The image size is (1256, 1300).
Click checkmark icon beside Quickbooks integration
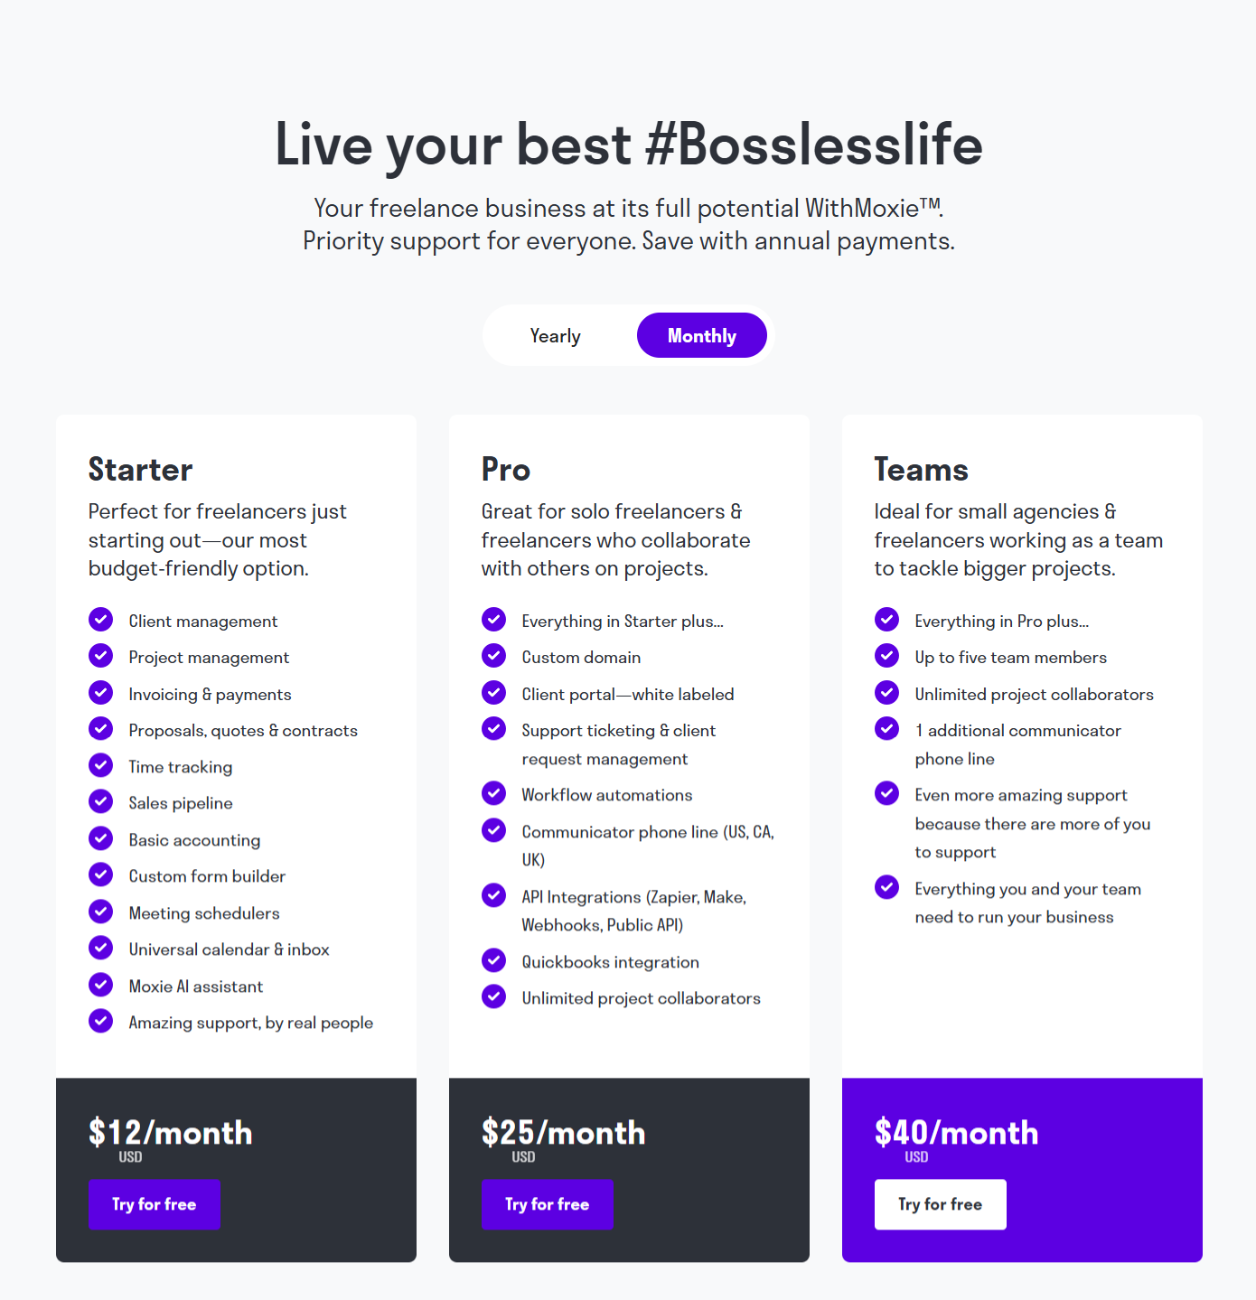tap(493, 960)
